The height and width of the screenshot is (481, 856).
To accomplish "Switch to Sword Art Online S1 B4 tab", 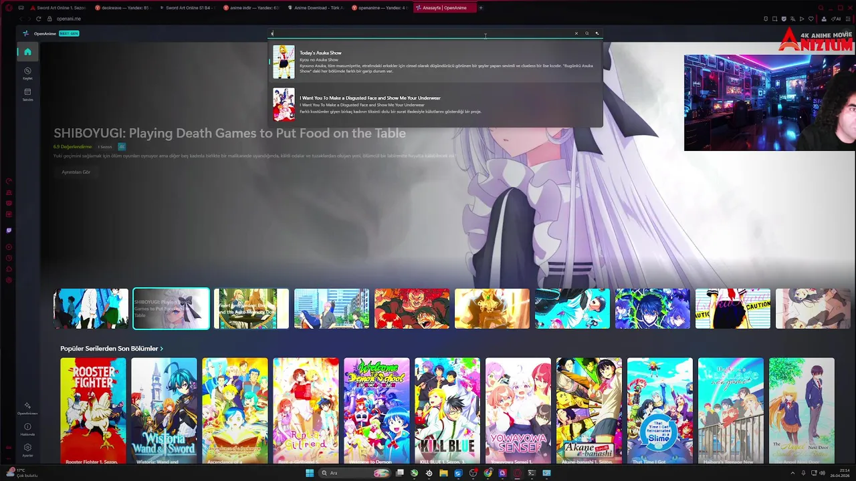I will (188, 7).
